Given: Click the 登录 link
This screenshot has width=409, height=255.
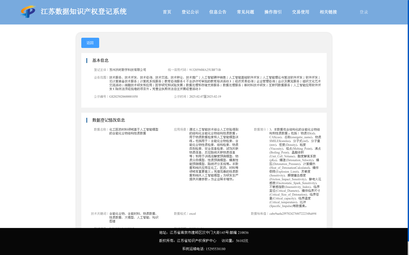Looking at the screenshot, I should click(364, 12).
